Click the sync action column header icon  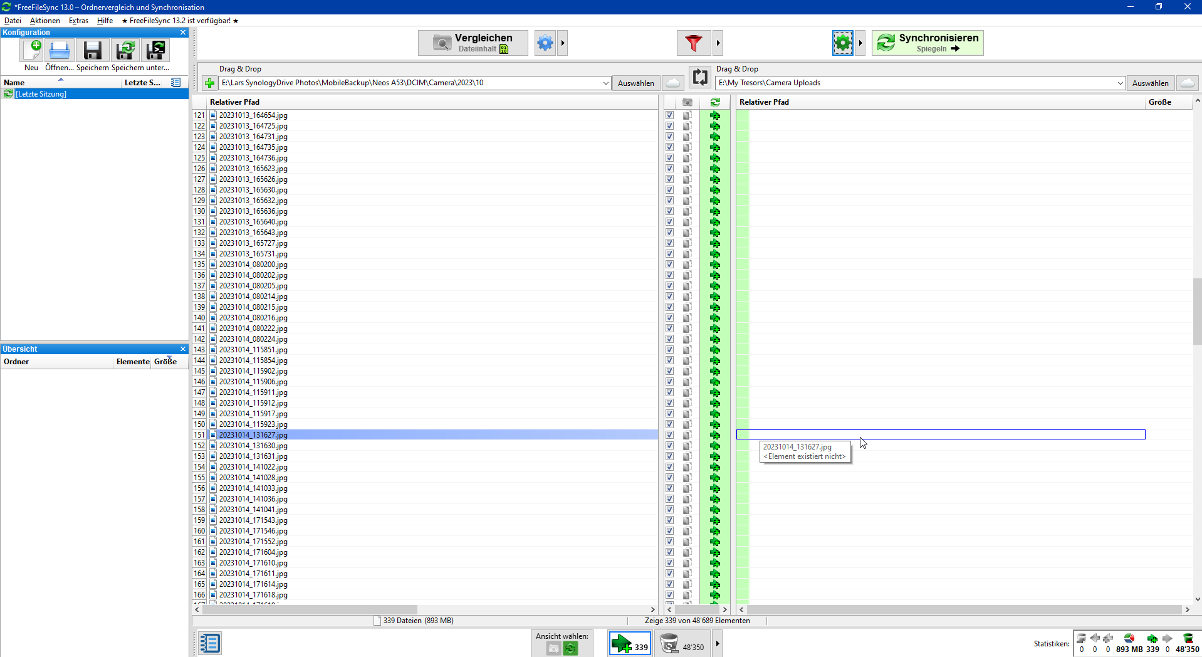[x=715, y=102]
